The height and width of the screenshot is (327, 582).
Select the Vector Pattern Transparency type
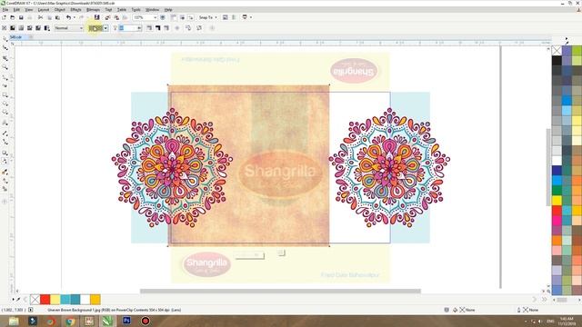[x=30, y=28]
